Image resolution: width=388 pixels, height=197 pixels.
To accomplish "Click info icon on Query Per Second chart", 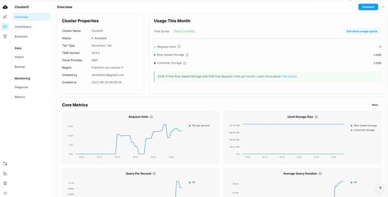I will (154, 173).
